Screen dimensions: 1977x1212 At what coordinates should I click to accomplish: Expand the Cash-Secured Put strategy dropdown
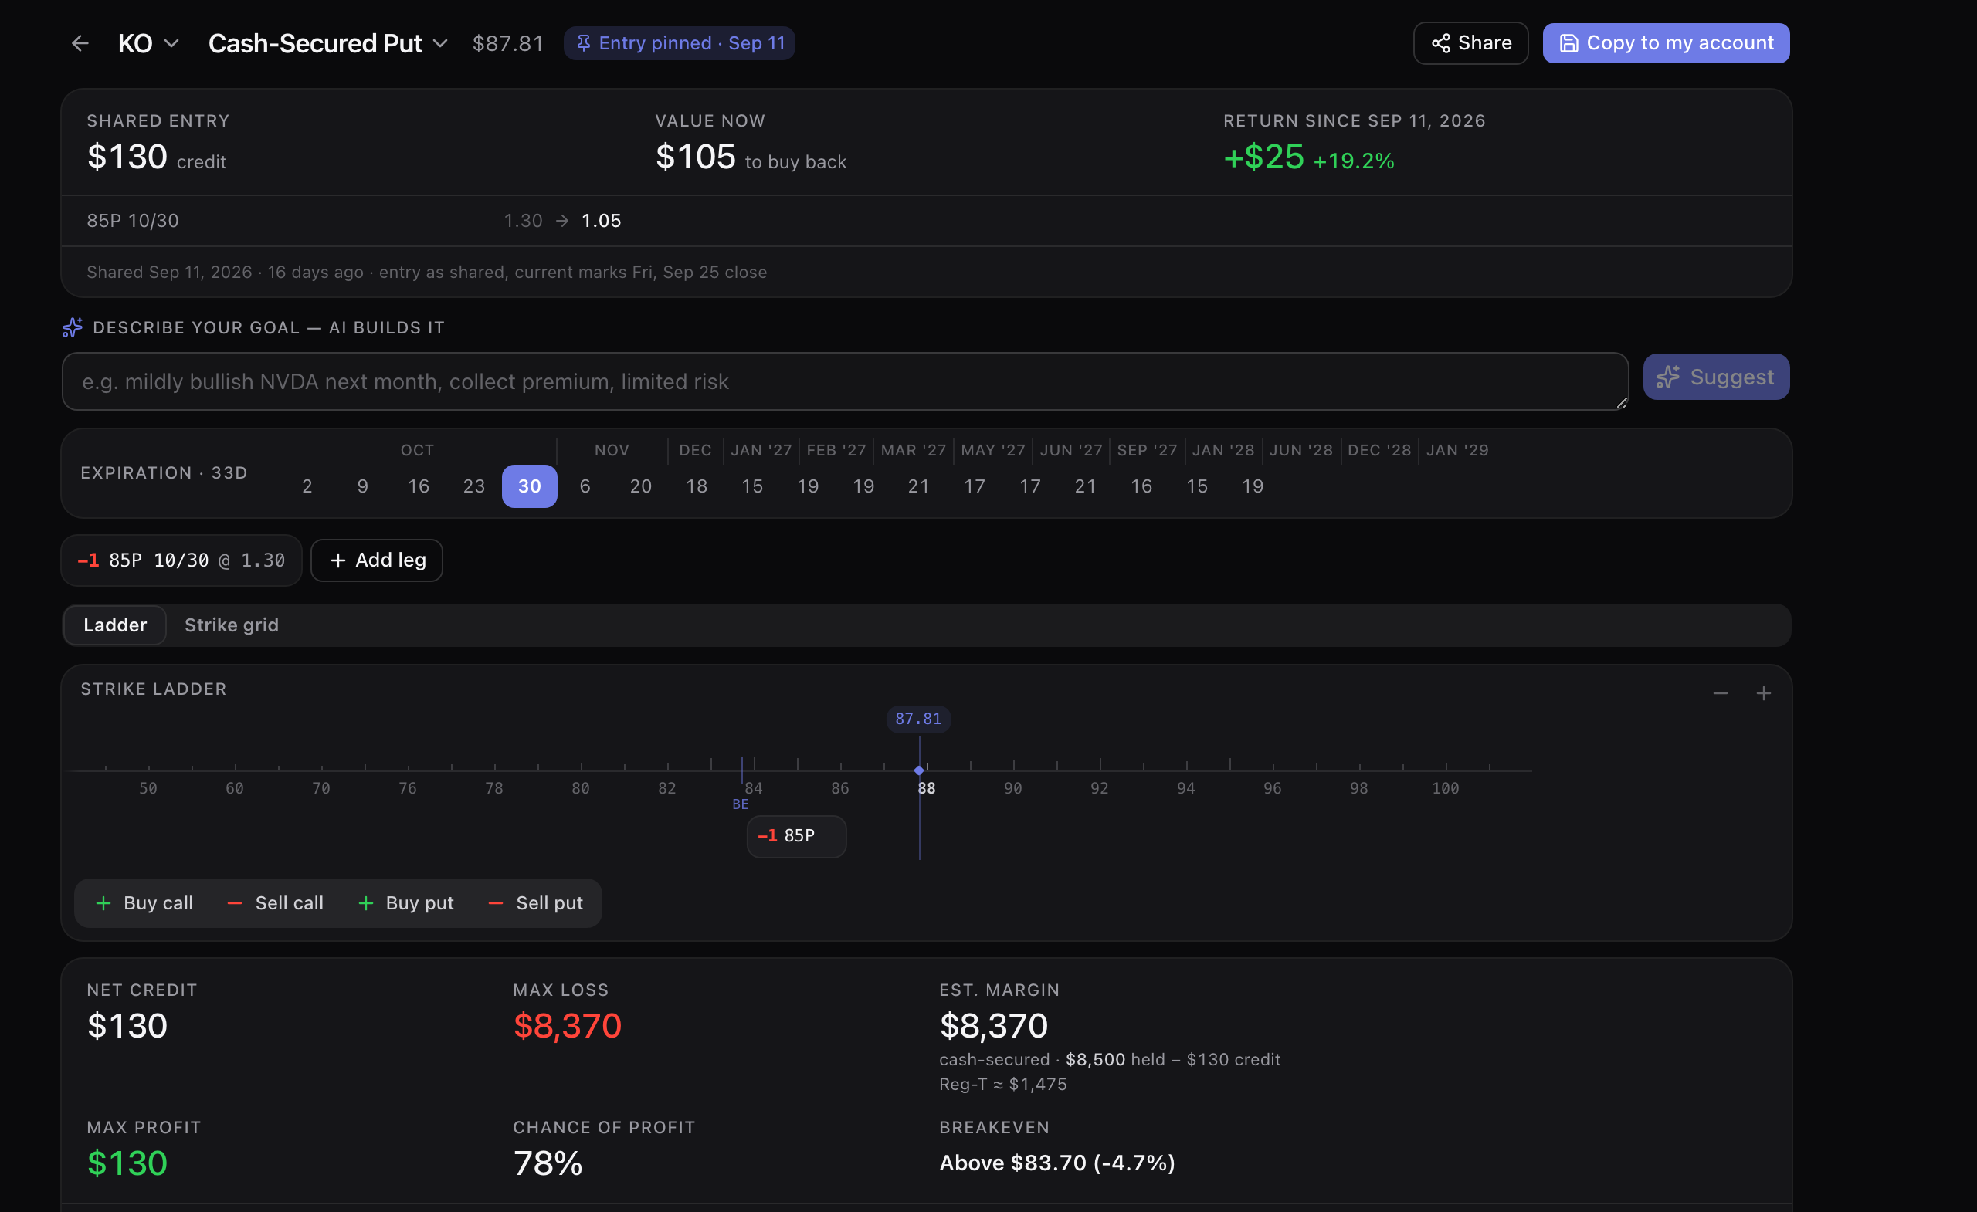[x=327, y=43]
